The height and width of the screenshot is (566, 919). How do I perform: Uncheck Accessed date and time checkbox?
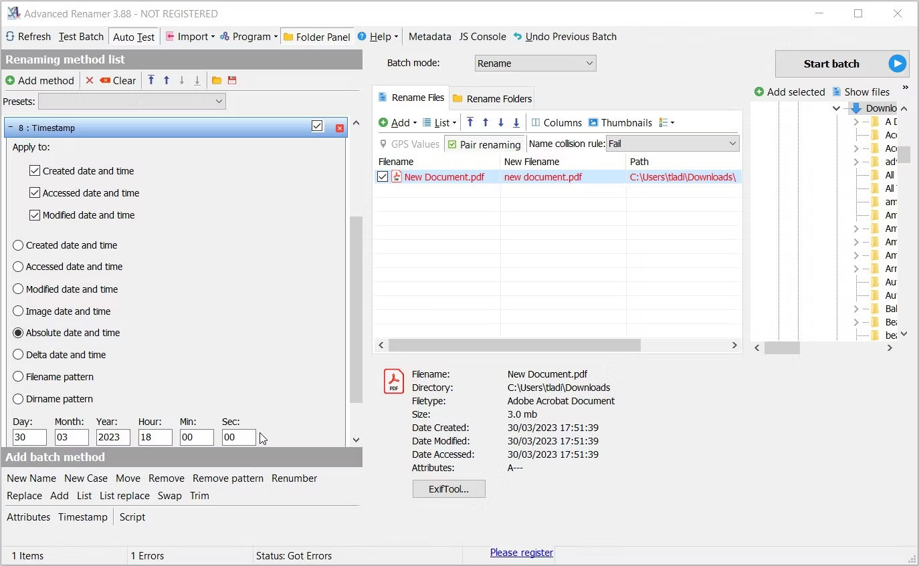[x=35, y=193]
